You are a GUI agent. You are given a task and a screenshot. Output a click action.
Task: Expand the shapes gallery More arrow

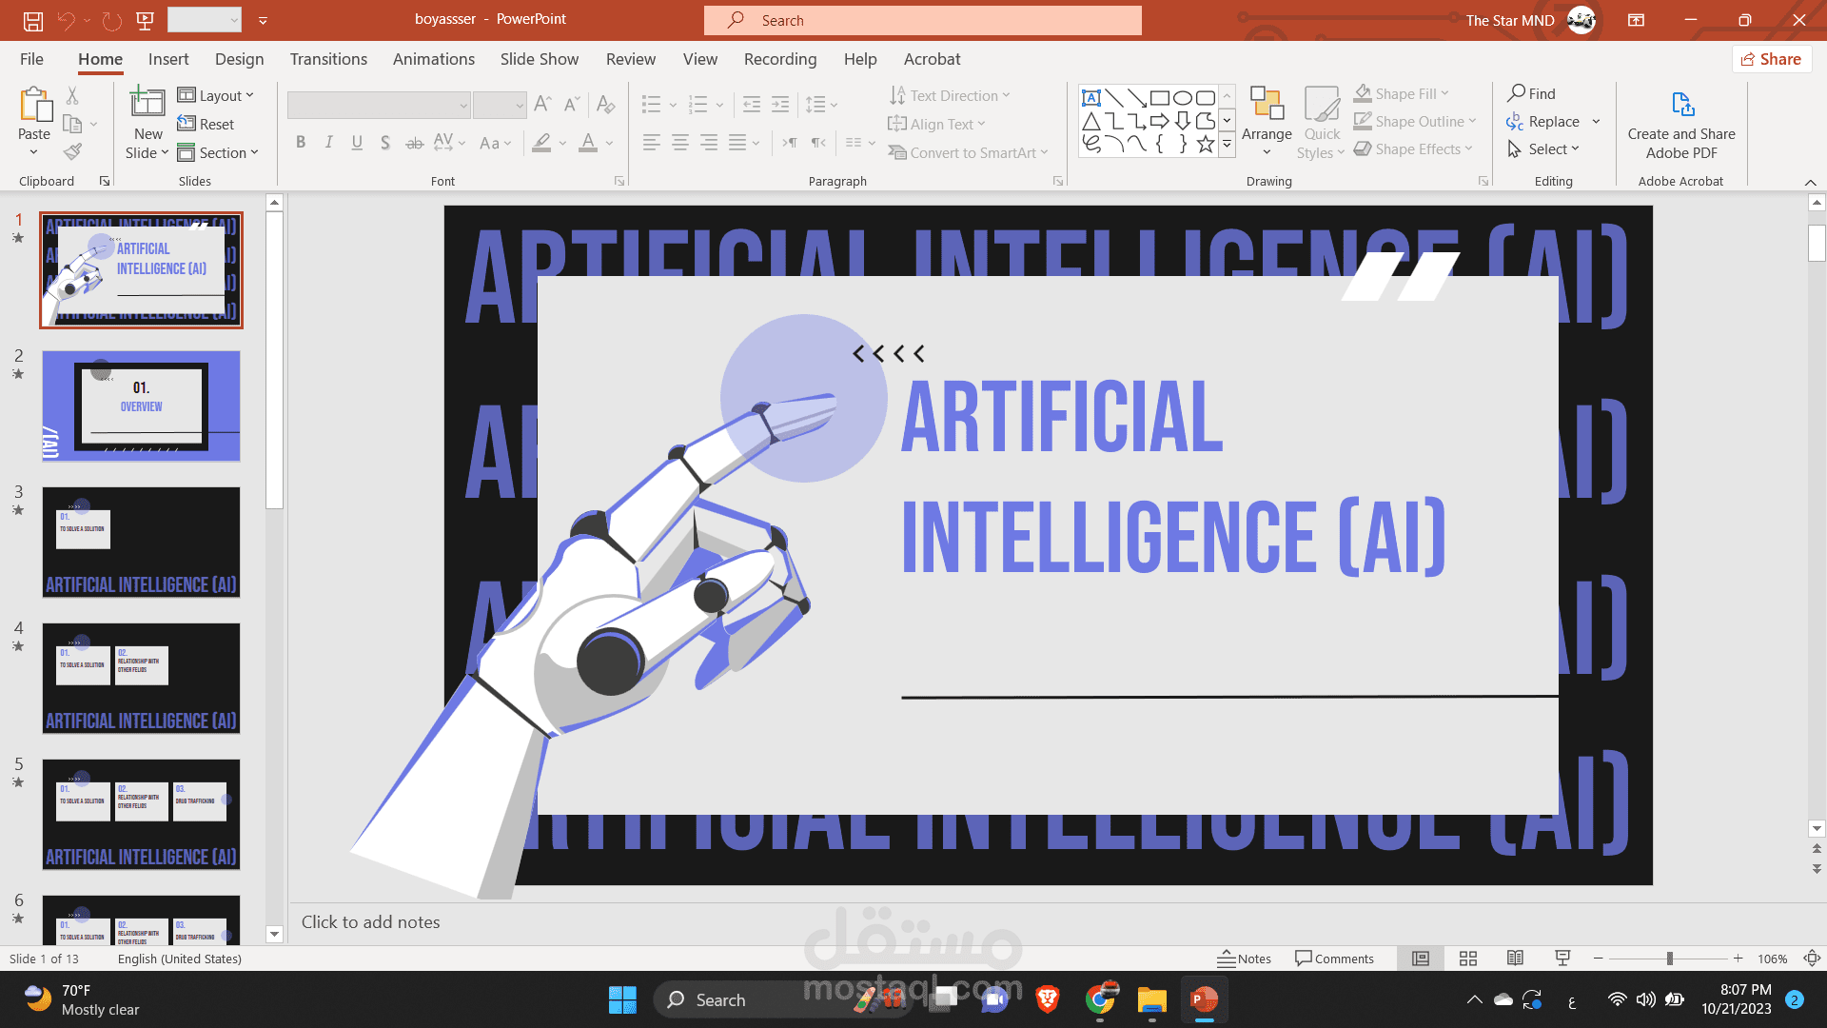coord(1228,144)
